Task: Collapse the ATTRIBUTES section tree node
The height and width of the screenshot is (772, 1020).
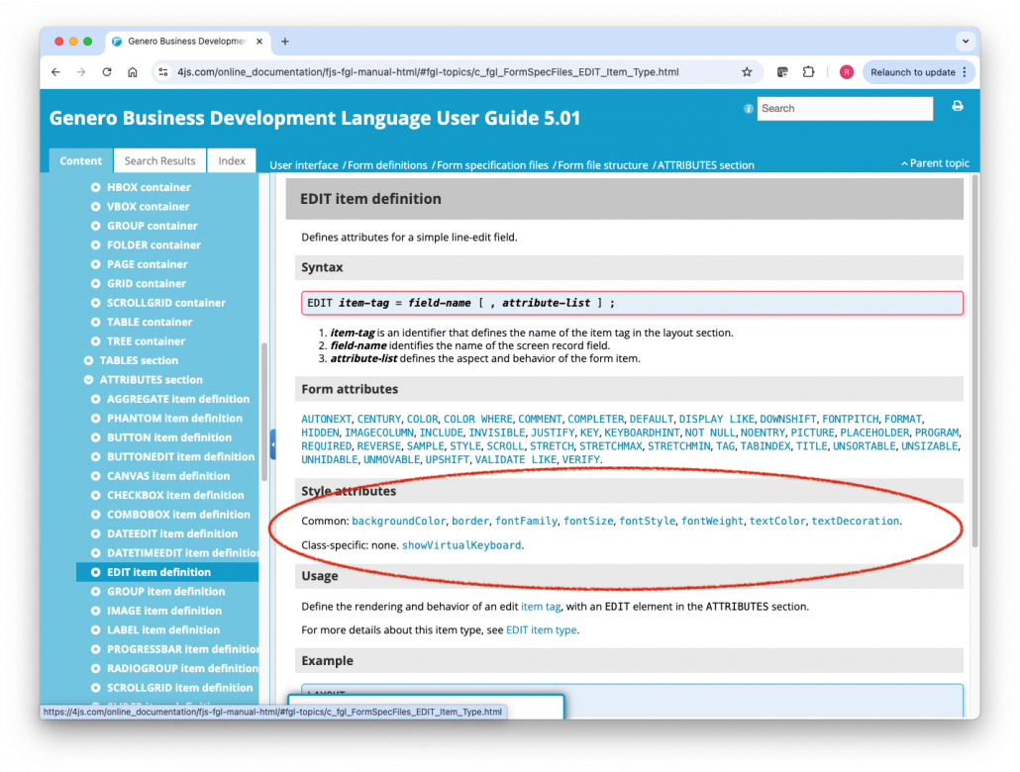Action: coord(88,380)
